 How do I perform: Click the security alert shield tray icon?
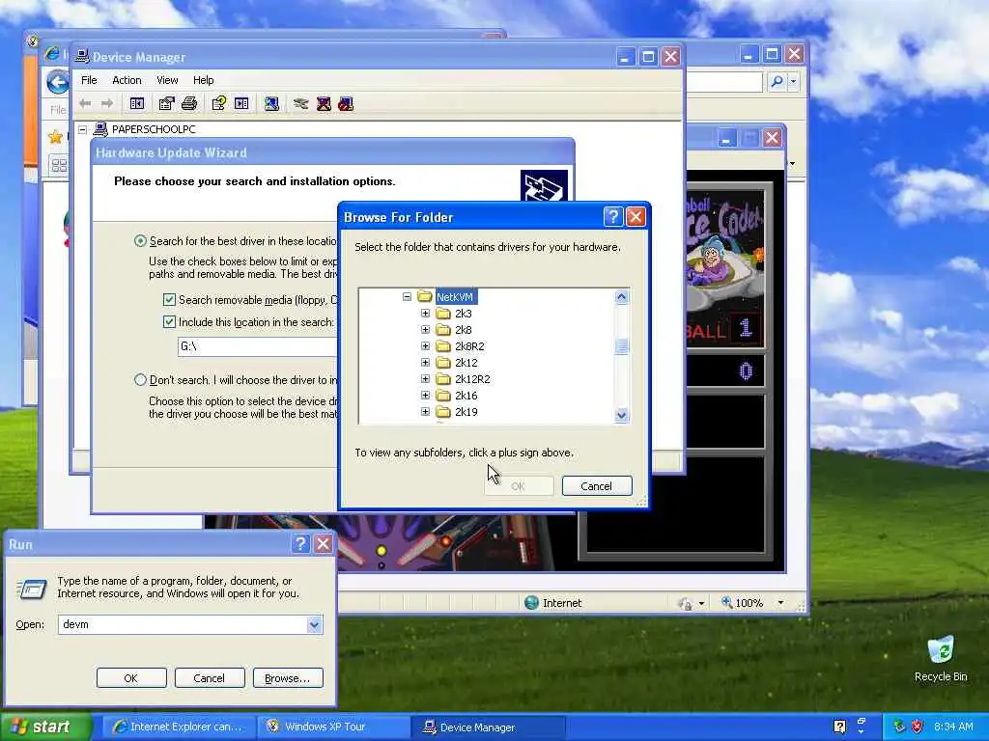click(x=918, y=727)
